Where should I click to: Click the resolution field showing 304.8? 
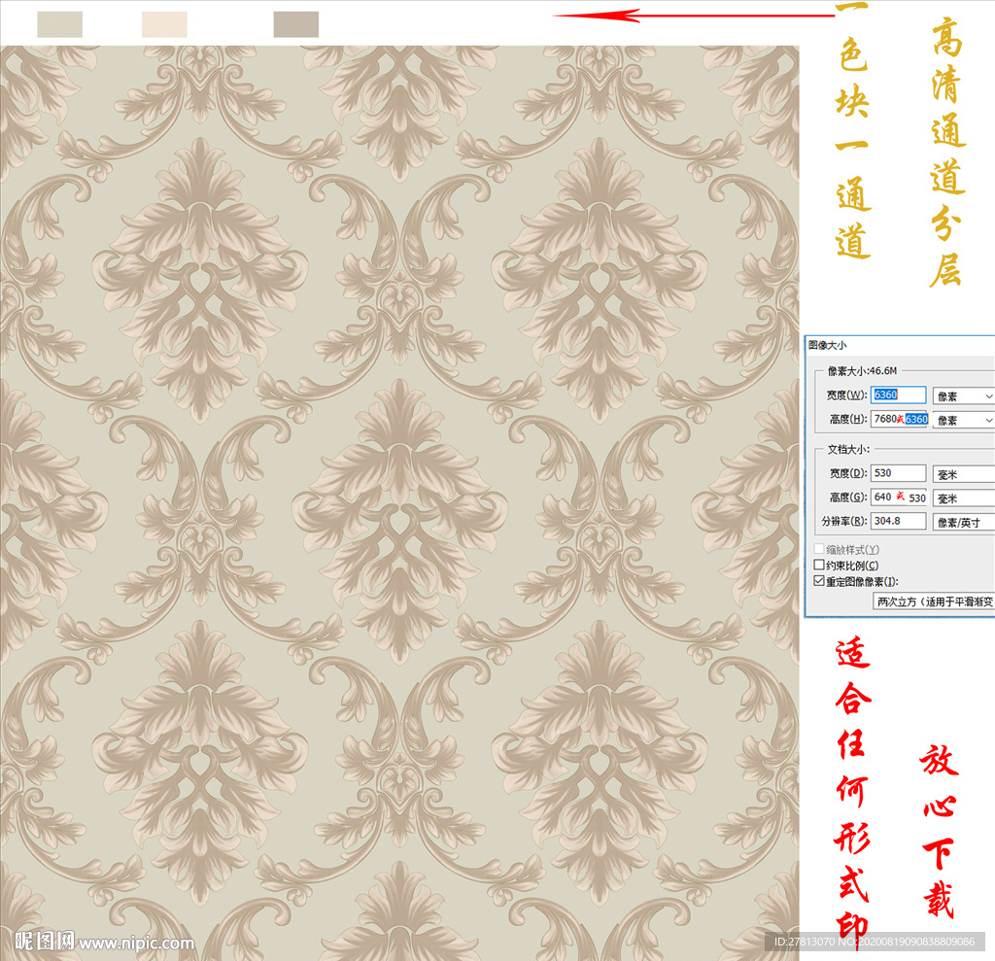click(898, 521)
